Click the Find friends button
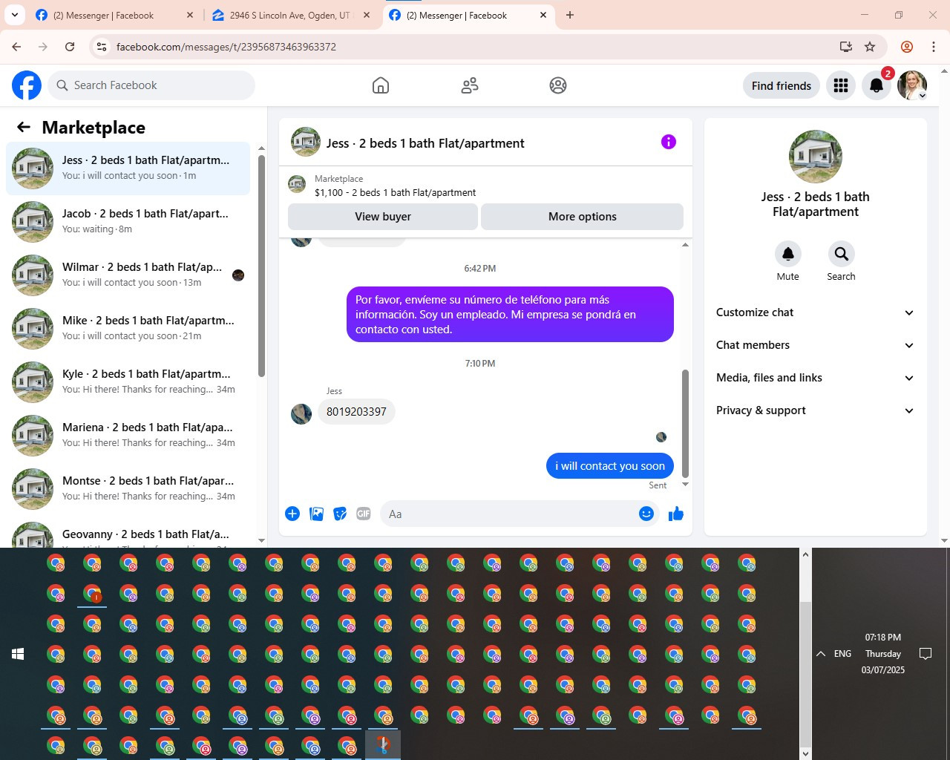 (x=782, y=85)
